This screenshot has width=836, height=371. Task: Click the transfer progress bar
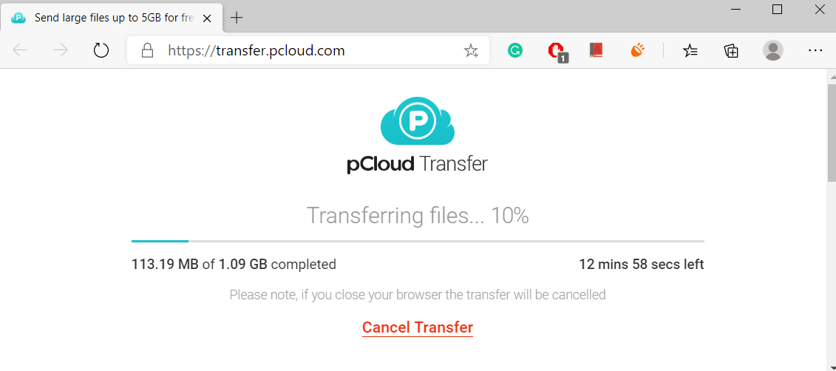click(x=418, y=242)
